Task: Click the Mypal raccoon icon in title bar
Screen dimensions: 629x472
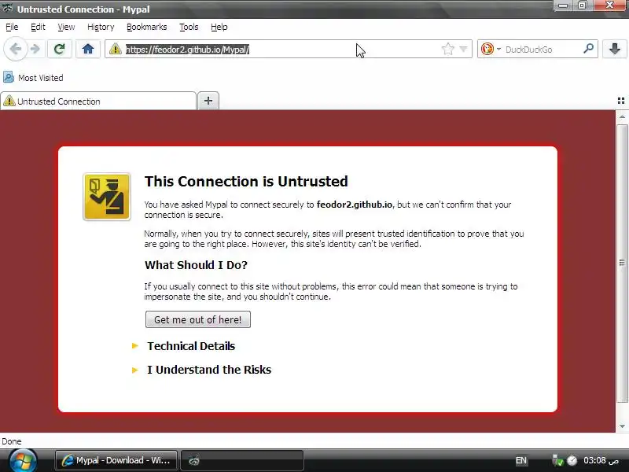Action: click(7, 8)
